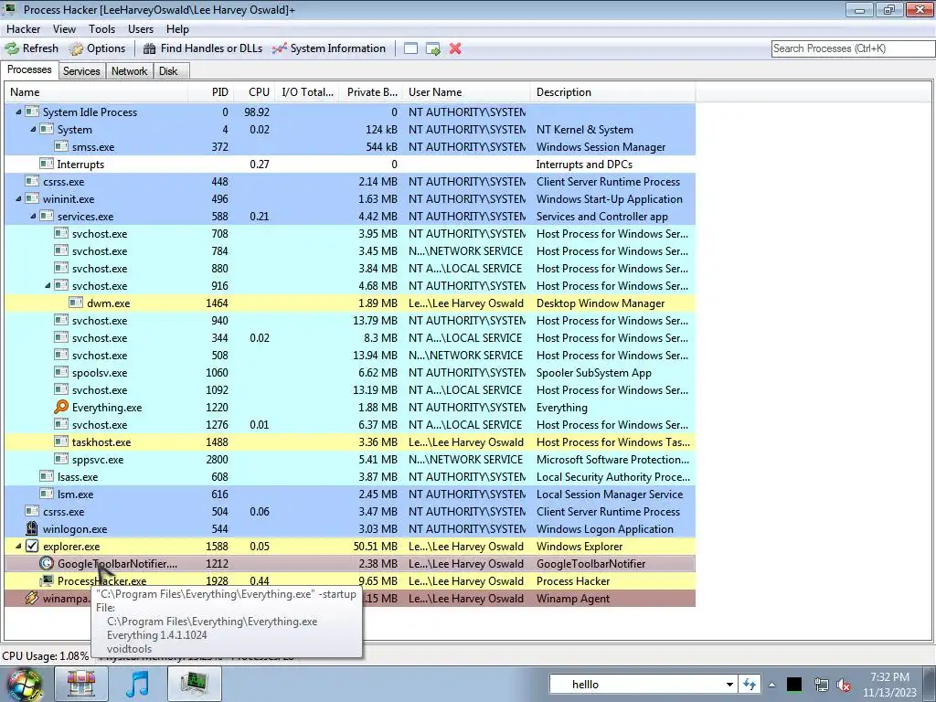The width and height of the screenshot is (936, 702).
Task: Select the csrss.exe PID 448 row
Action: click(350, 182)
